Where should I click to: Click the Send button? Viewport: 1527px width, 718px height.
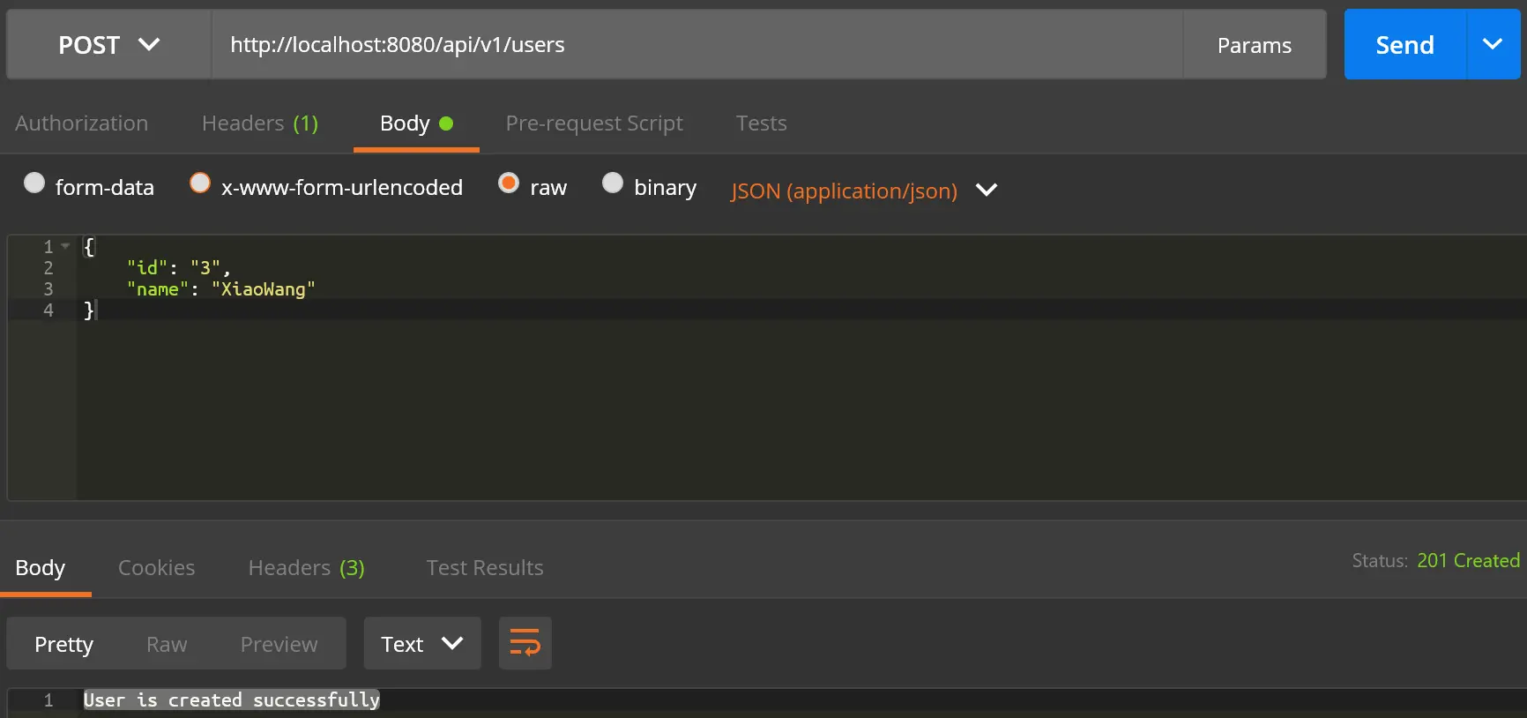coord(1405,44)
